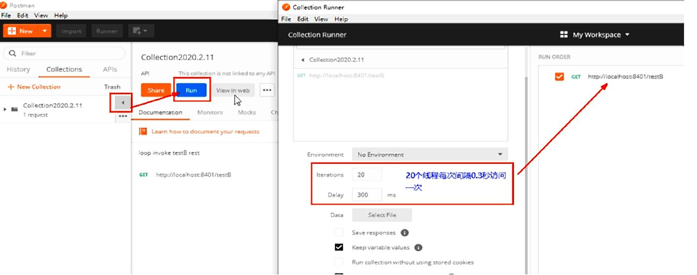
Task: Open Edit menu in Collection Runner window
Action: click(303, 19)
